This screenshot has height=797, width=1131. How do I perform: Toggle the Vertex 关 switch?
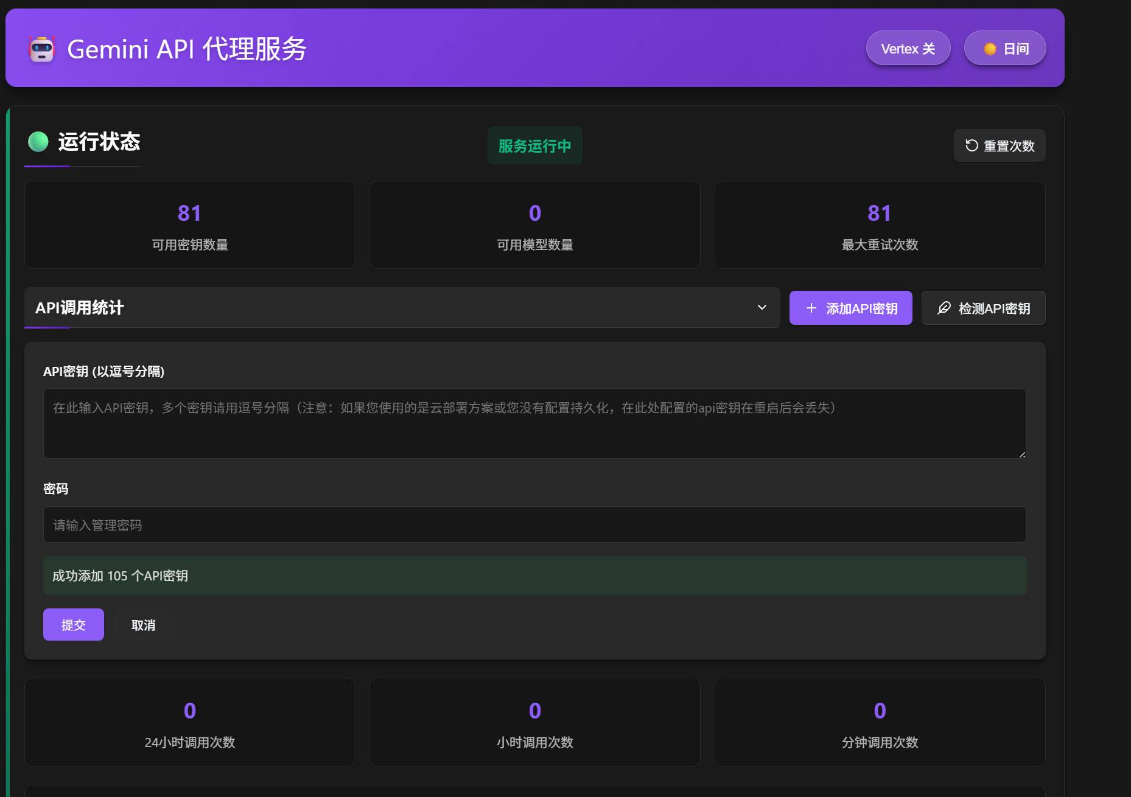point(908,49)
